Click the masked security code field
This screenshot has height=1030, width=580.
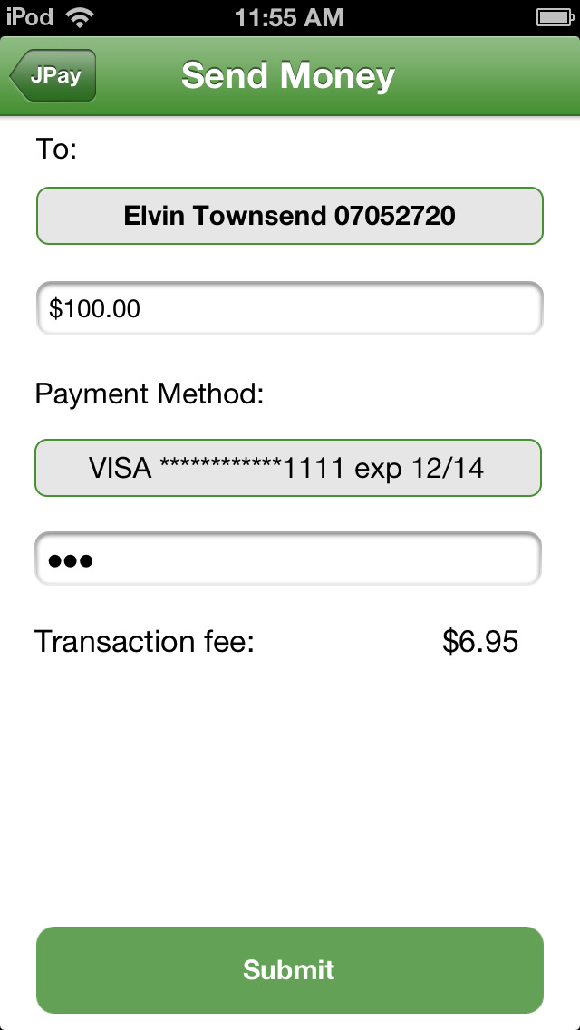click(x=288, y=559)
